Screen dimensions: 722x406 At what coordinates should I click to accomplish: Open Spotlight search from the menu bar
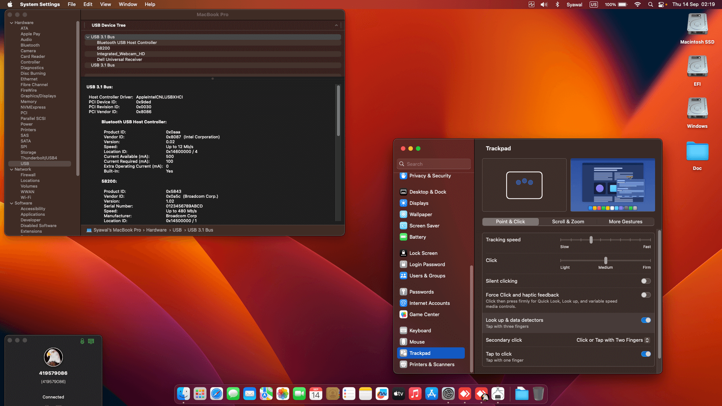click(650, 5)
